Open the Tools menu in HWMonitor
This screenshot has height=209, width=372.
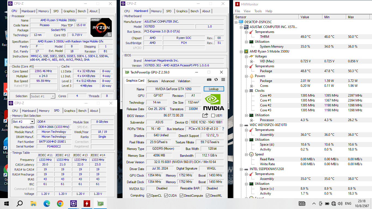(x=258, y=11)
